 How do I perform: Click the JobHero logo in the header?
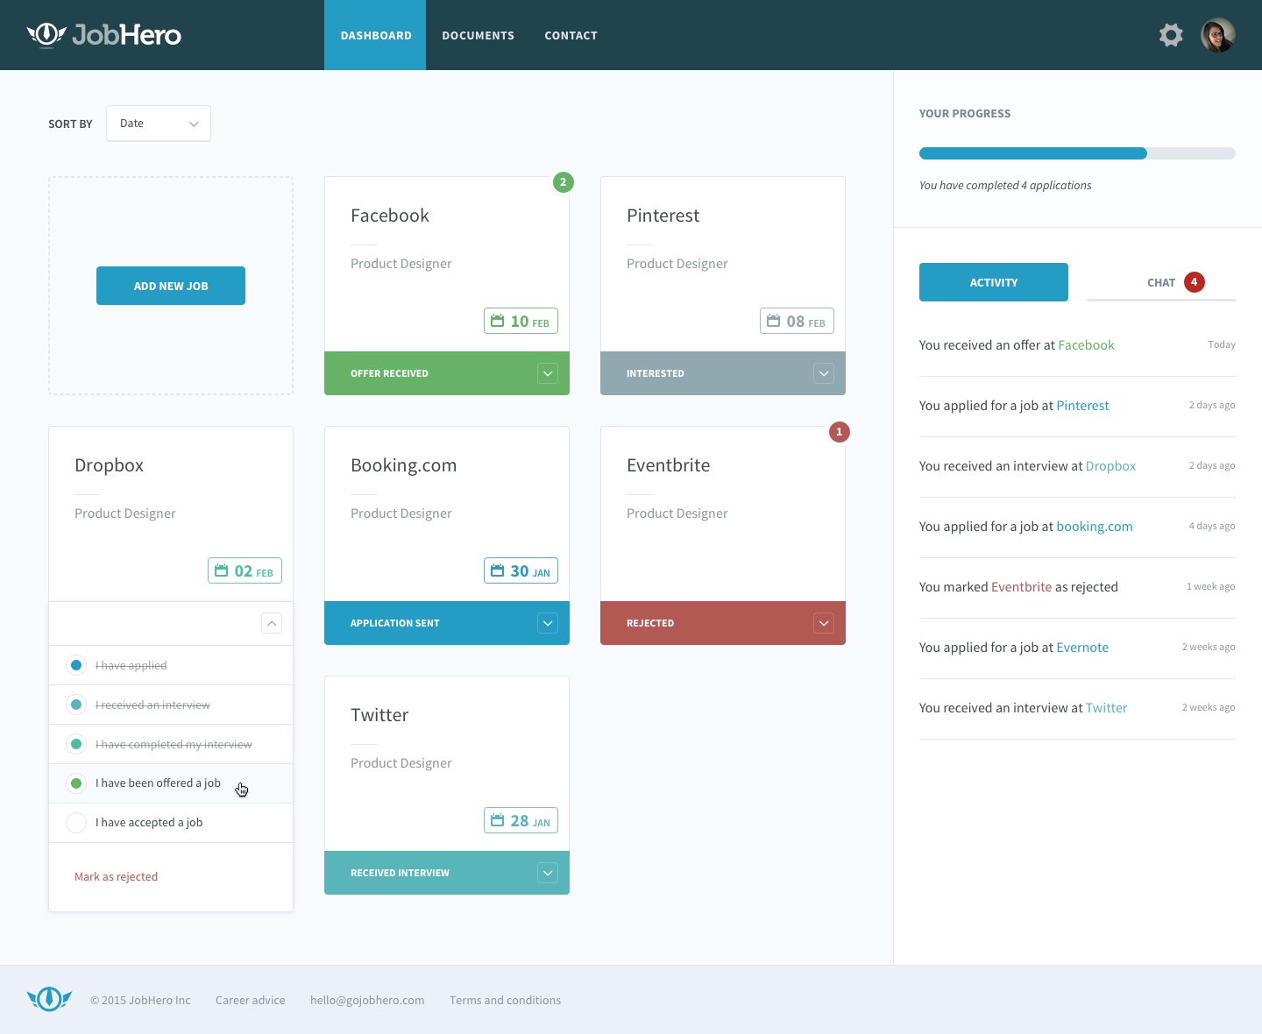coord(104,35)
